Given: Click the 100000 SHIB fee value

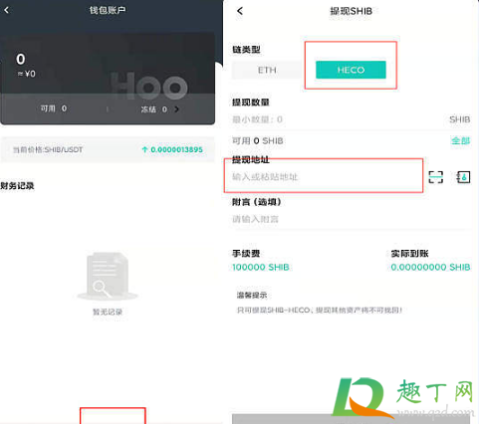Looking at the screenshot, I should coord(261,267).
